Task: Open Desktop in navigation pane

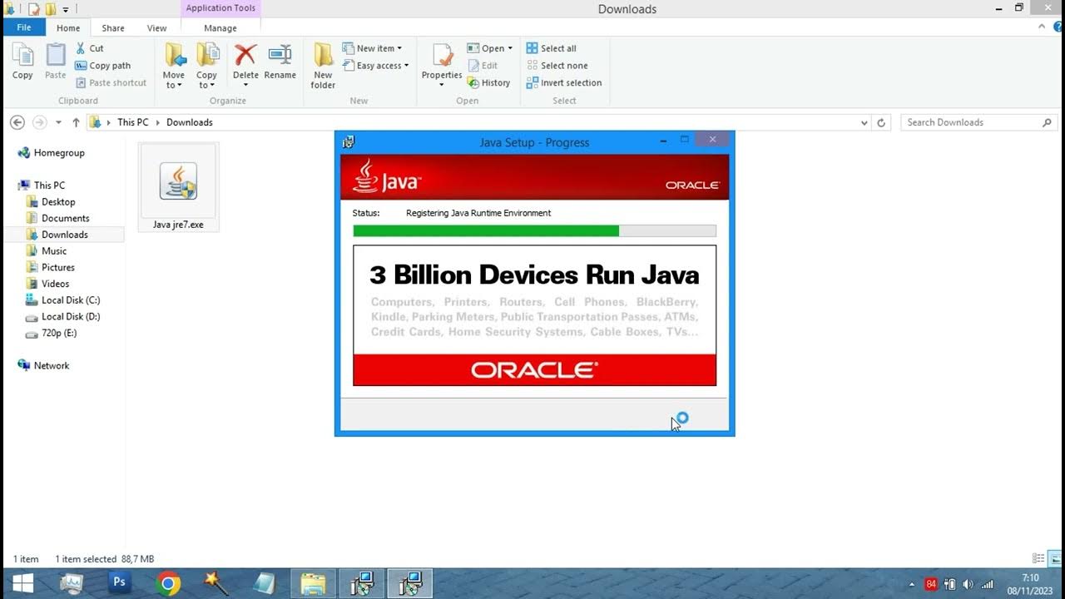Action: 51,201
